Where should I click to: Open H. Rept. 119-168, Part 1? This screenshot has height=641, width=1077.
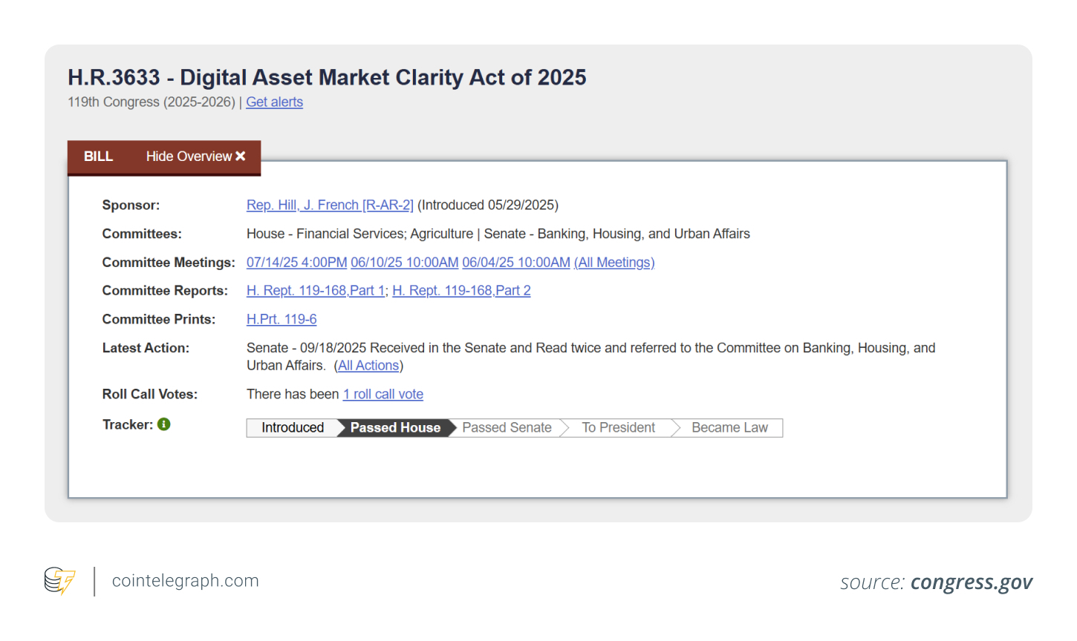tap(316, 291)
